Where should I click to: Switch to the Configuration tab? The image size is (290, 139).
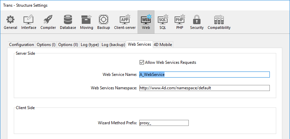22,45
